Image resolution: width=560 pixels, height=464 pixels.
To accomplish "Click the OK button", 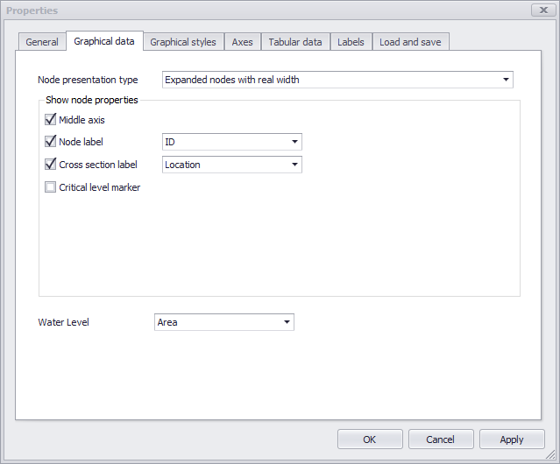I will click(x=370, y=439).
